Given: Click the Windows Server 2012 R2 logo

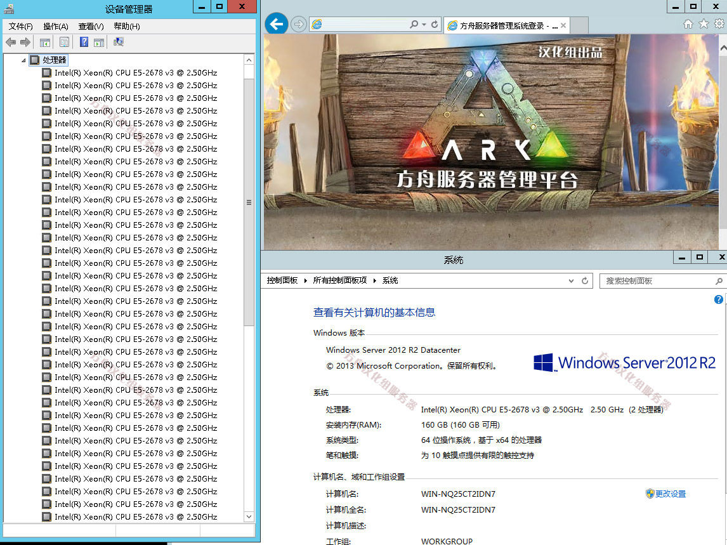Looking at the screenshot, I should click(x=624, y=363).
